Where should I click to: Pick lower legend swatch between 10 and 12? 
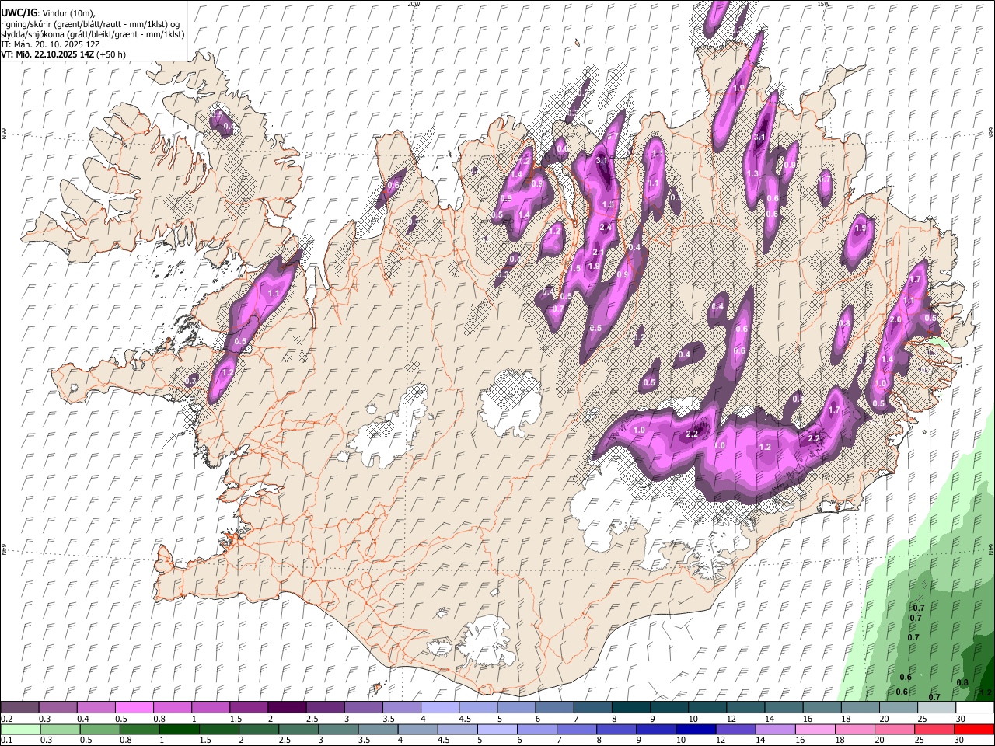[x=694, y=730]
